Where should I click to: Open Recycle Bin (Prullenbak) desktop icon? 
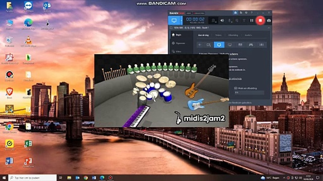(x=10, y=41)
